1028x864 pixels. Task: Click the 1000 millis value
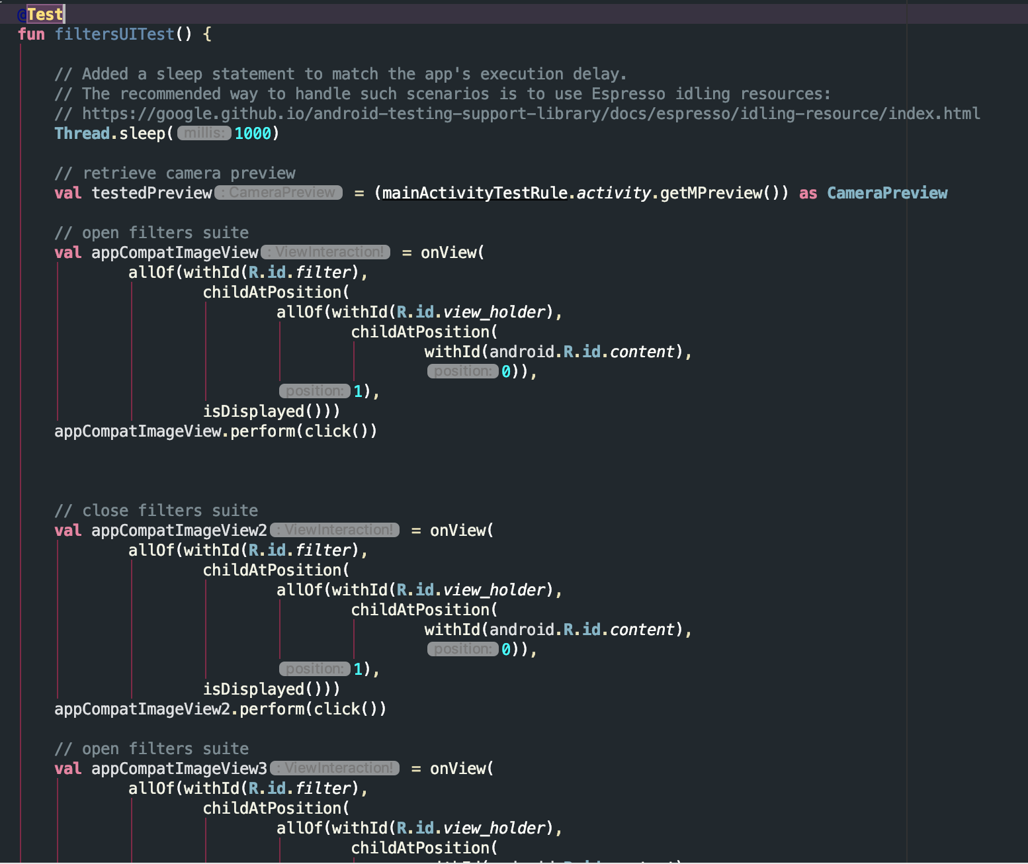point(253,133)
